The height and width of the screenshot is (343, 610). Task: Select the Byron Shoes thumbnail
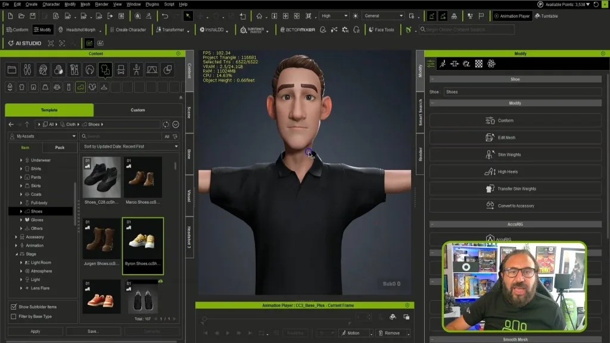[143, 246]
